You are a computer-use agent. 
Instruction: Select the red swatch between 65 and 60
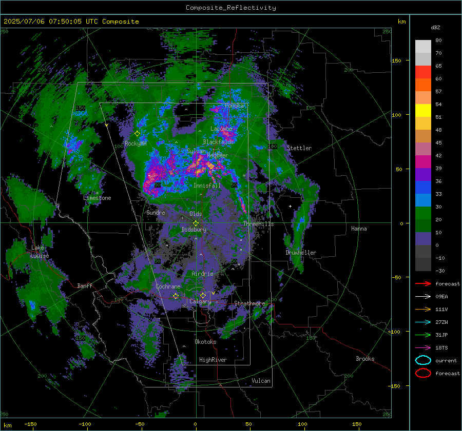coord(423,72)
